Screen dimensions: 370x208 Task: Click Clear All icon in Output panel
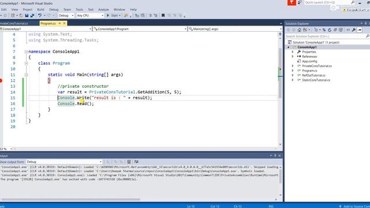pyautogui.click(x=128, y=162)
